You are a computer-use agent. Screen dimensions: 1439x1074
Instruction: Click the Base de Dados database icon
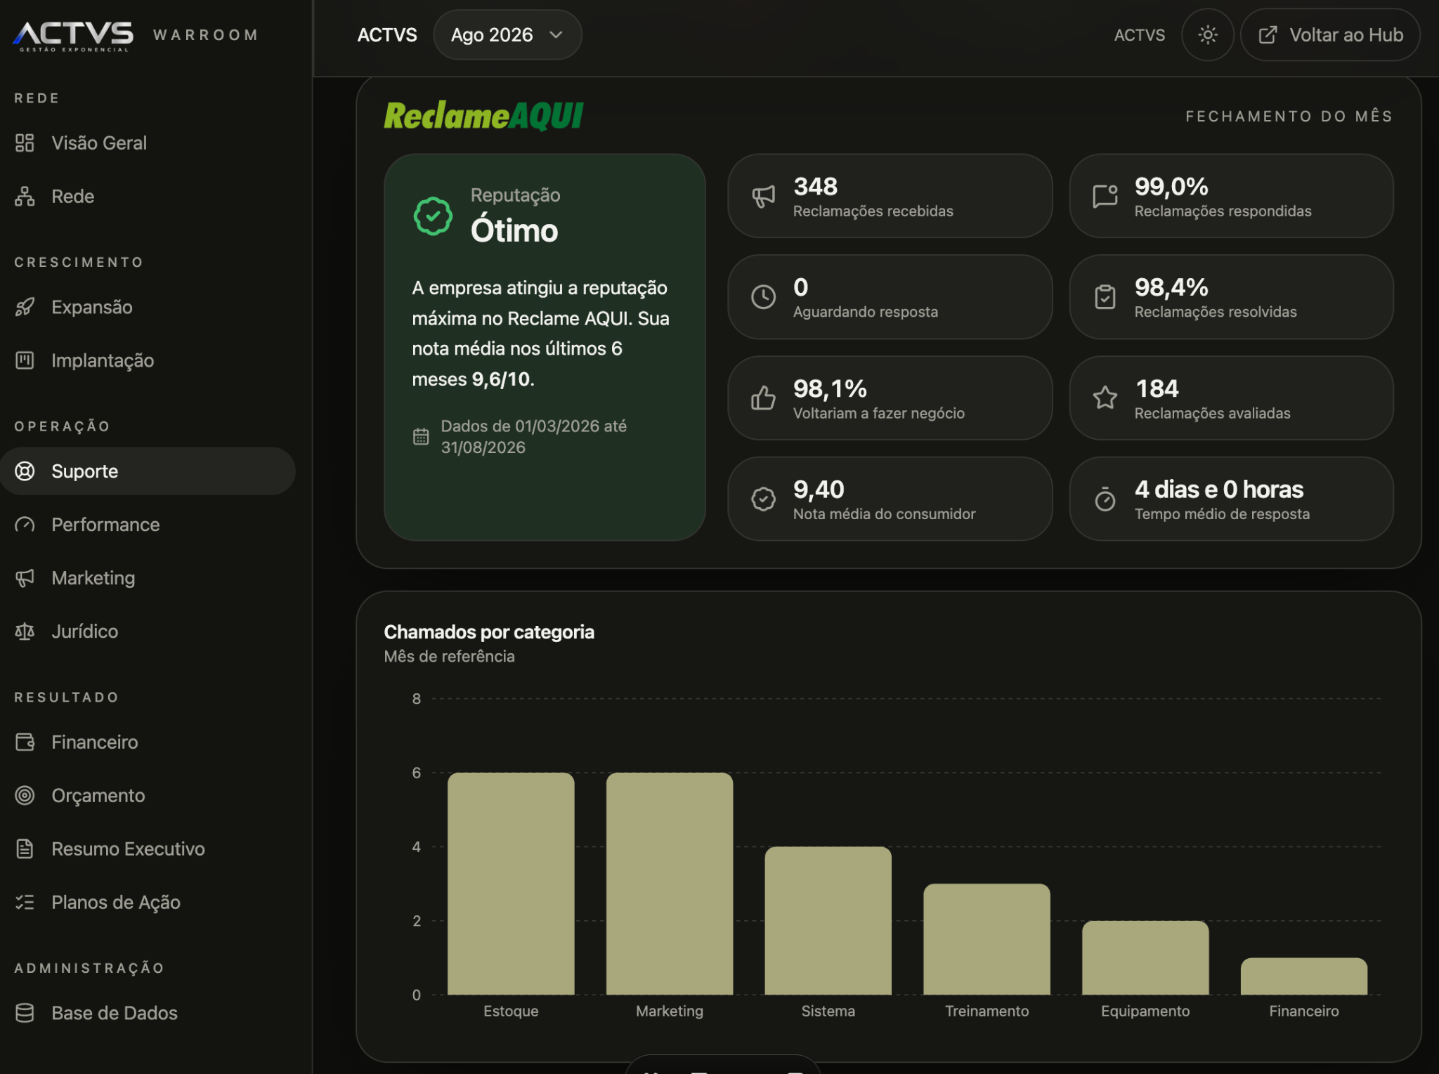pos(25,1013)
